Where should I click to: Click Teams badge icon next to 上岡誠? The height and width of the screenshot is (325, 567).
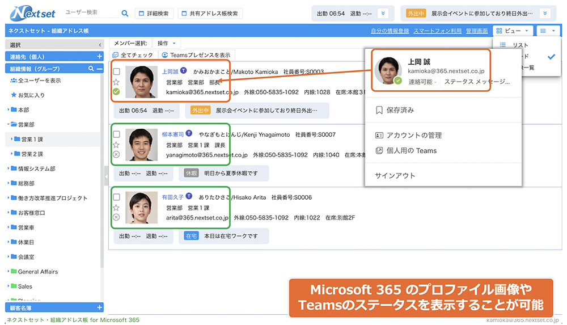(184, 70)
